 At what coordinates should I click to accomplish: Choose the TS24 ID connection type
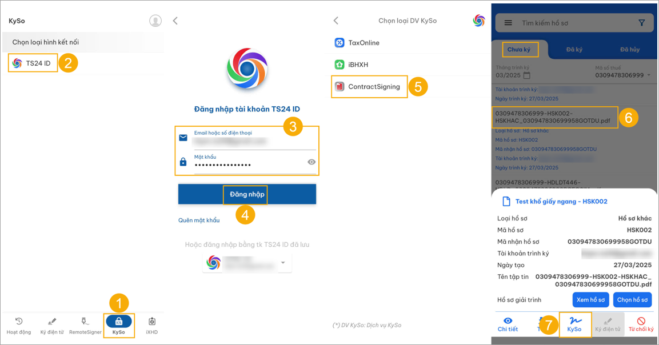(x=33, y=63)
